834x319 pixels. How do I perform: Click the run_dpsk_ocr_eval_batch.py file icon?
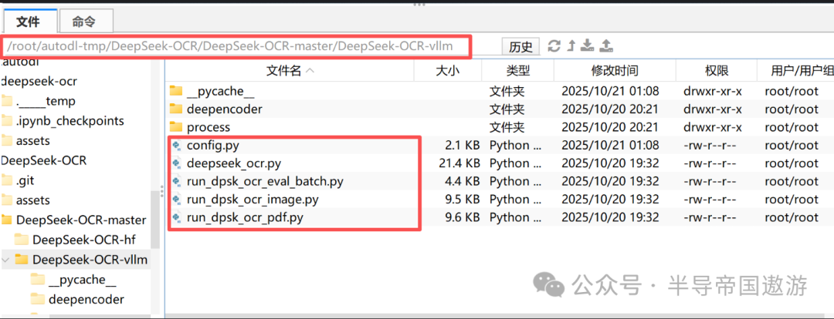[177, 181]
